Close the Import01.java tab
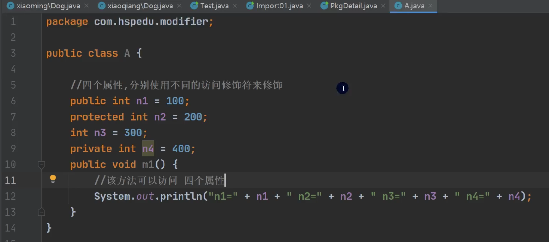Viewport: 549px width, 242px height. 310,6
